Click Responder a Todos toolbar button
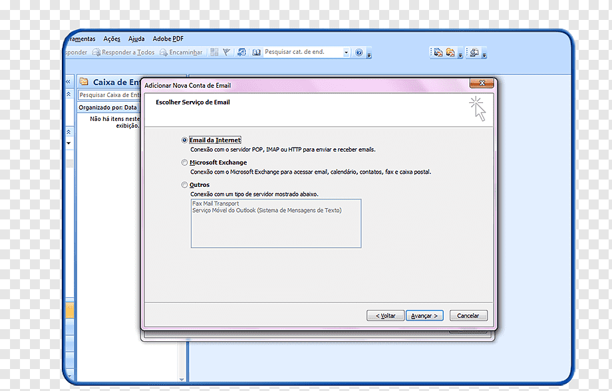This screenshot has width=612, height=391. click(x=123, y=53)
